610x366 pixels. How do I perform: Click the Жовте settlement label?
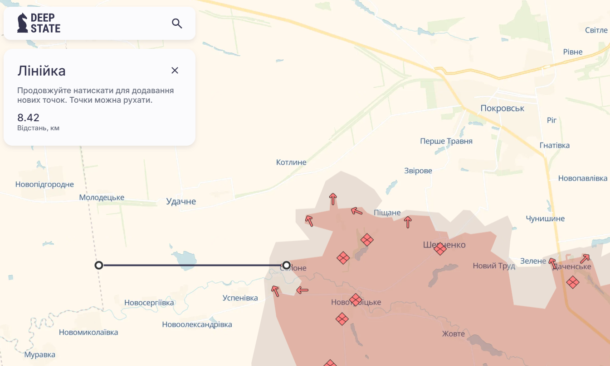pos(454,333)
